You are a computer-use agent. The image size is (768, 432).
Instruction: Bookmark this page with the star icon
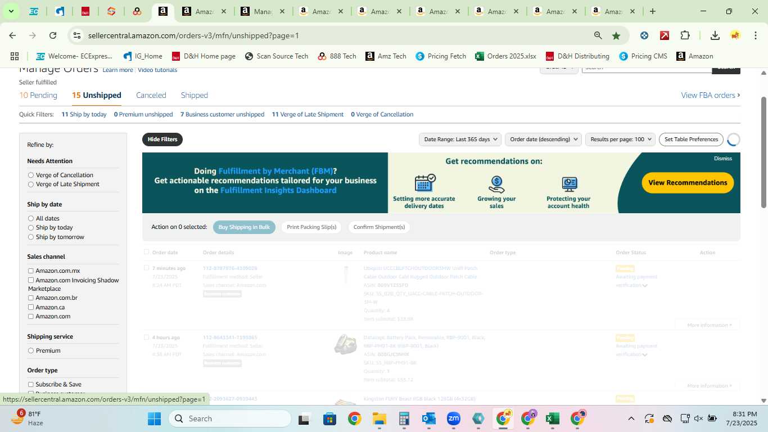pyautogui.click(x=616, y=35)
